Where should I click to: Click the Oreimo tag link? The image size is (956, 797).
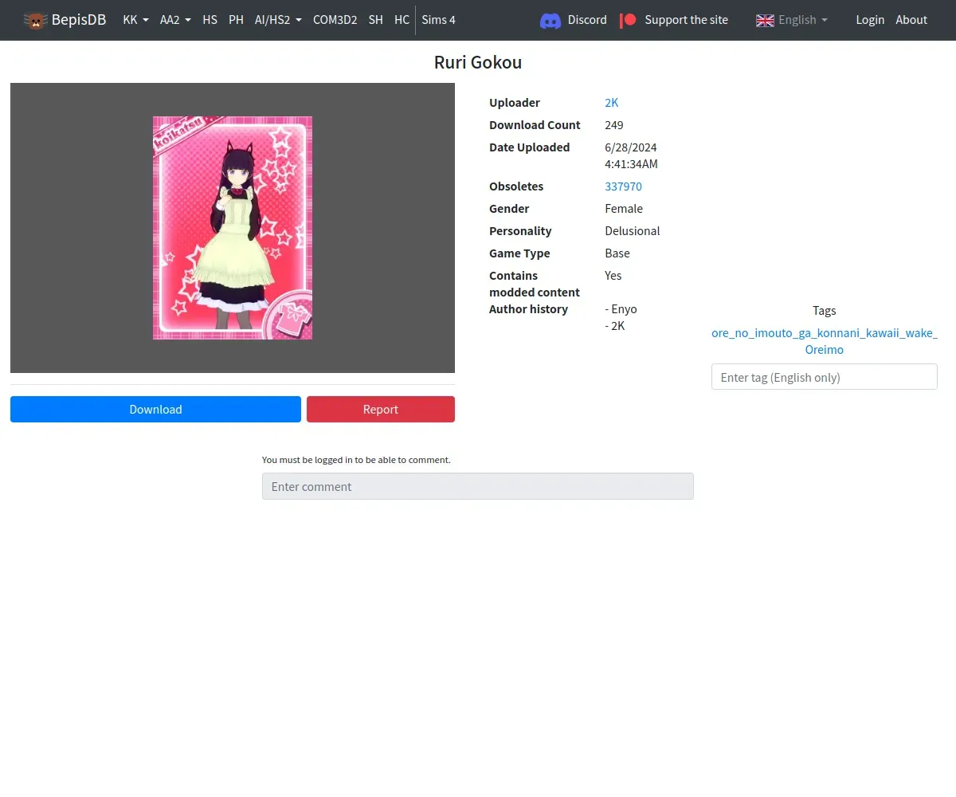[825, 350]
